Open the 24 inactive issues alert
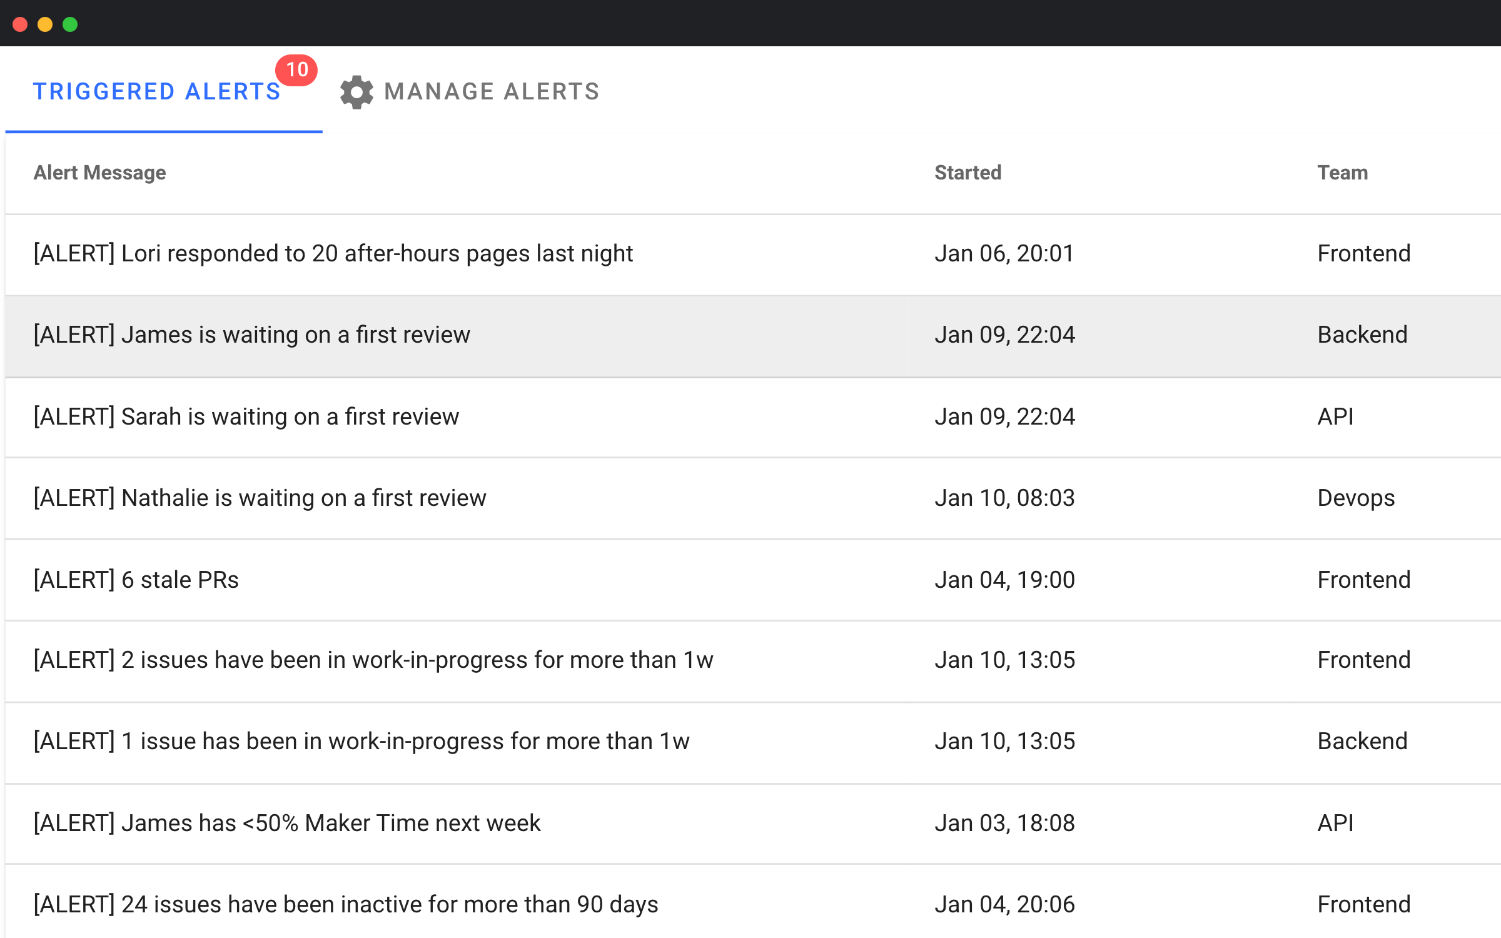 (x=345, y=905)
